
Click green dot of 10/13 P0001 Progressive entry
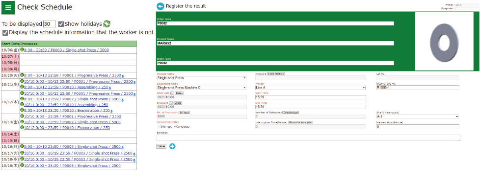tap(23, 116)
